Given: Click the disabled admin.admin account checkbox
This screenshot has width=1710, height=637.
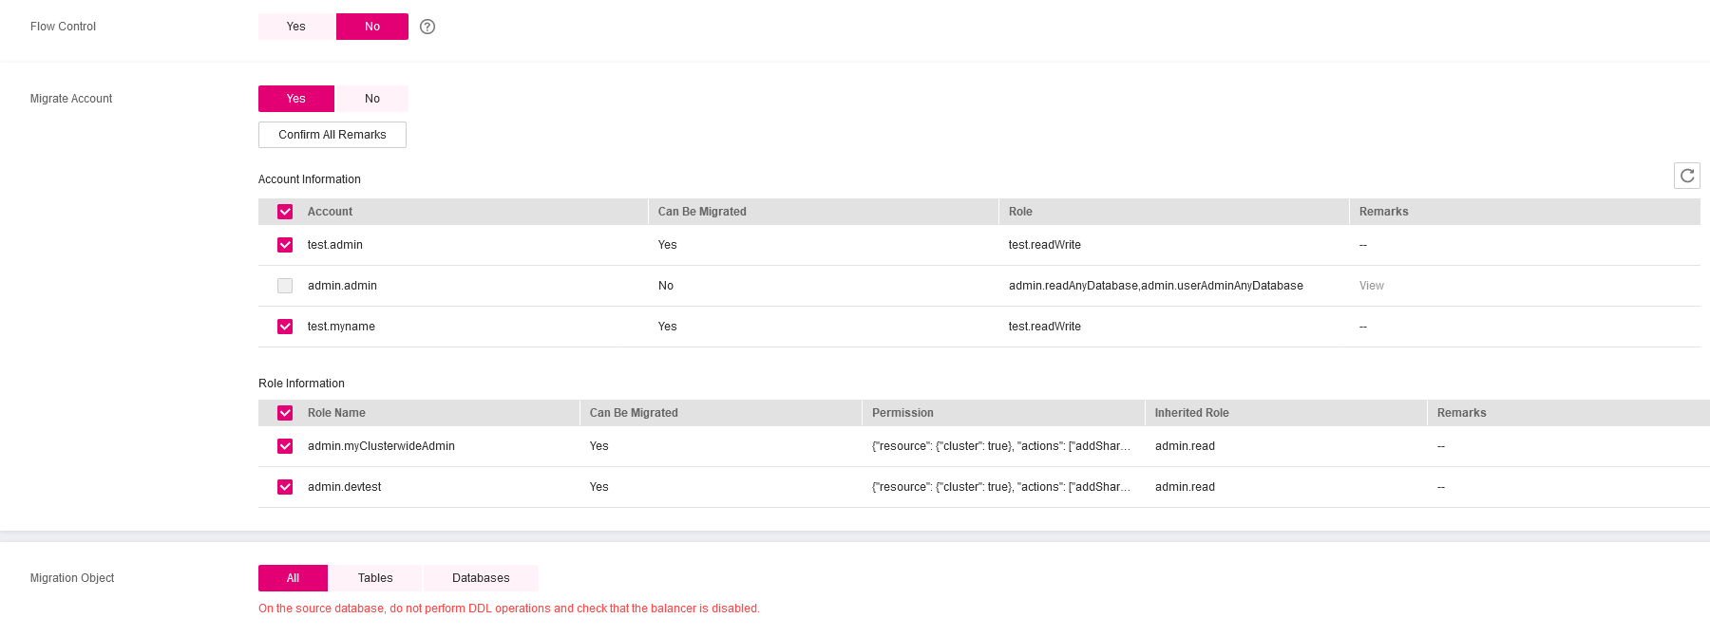Looking at the screenshot, I should (285, 286).
